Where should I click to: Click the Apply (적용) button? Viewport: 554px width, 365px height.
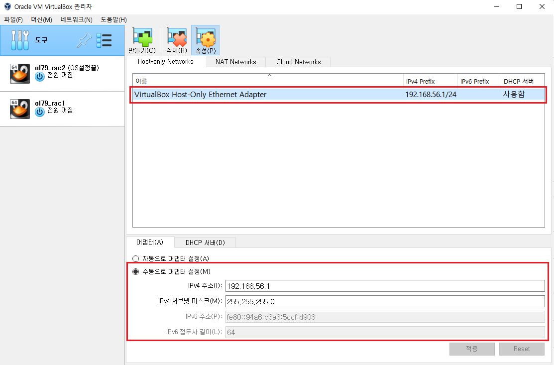472,349
